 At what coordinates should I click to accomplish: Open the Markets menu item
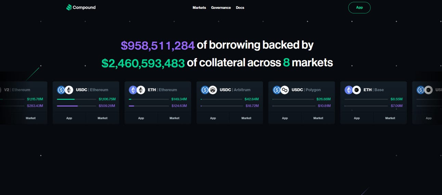(x=199, y=8)
